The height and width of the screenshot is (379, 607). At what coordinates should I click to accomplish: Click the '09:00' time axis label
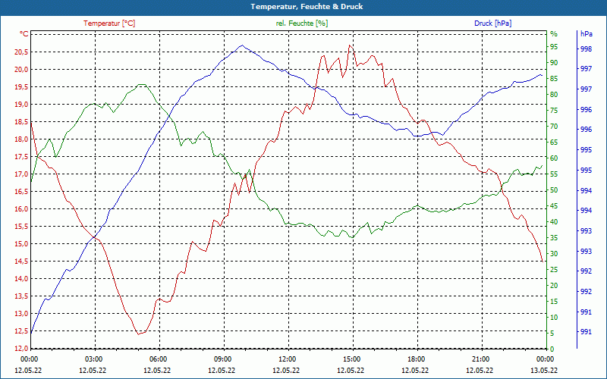click(x=222, y=359)
